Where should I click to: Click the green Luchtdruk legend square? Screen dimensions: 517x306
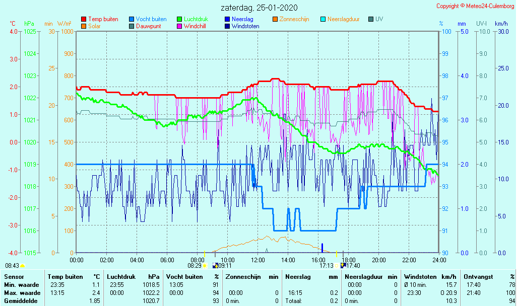point(179,20)
